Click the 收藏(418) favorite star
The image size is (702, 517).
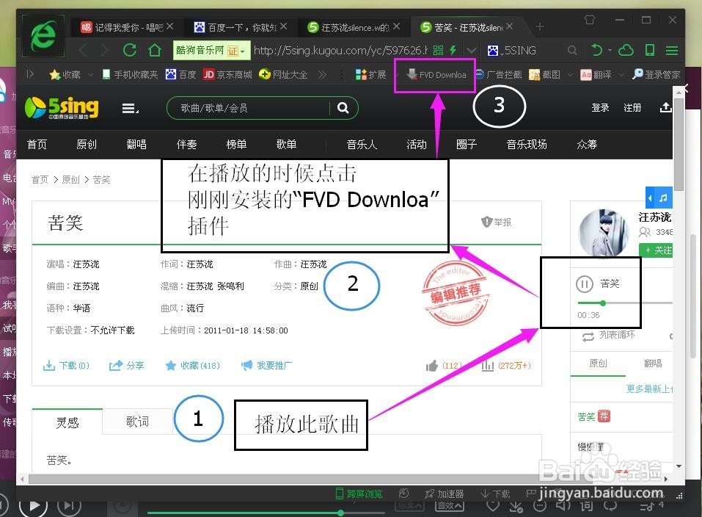[x=192, y=366]
